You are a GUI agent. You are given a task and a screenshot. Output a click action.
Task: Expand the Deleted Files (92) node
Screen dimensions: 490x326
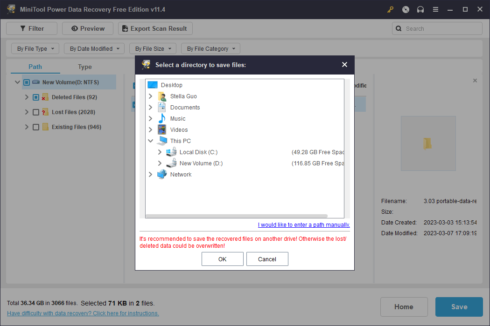click(x=27, y=97)
